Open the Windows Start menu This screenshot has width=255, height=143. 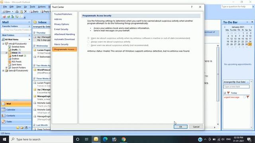[x=4, y=139]
